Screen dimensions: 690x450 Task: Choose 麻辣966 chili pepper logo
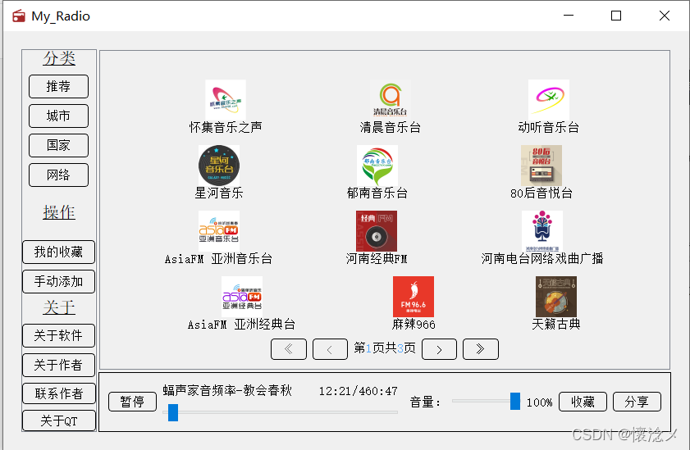pos(414,297)
